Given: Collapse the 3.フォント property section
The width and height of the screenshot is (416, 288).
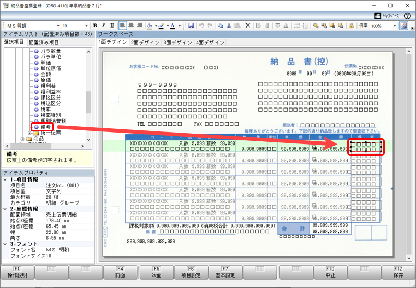Looking at the screenshot, I should pyautogui.click(x=5, y=244).
